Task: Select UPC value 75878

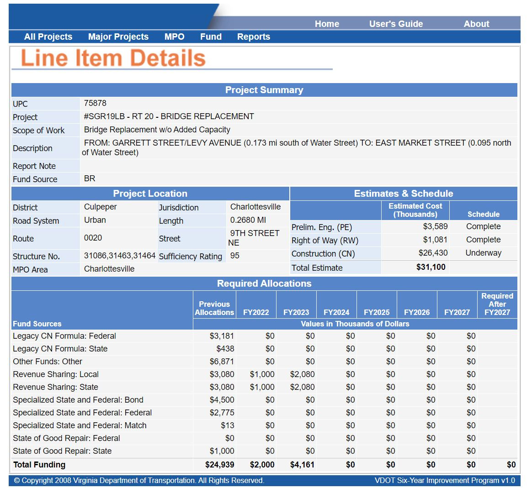Action: 96,103
